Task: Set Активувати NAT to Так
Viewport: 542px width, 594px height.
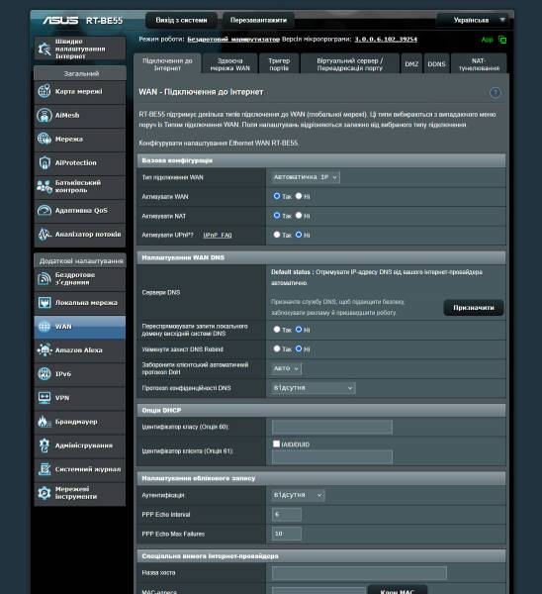Action: [x=277, y=215]
